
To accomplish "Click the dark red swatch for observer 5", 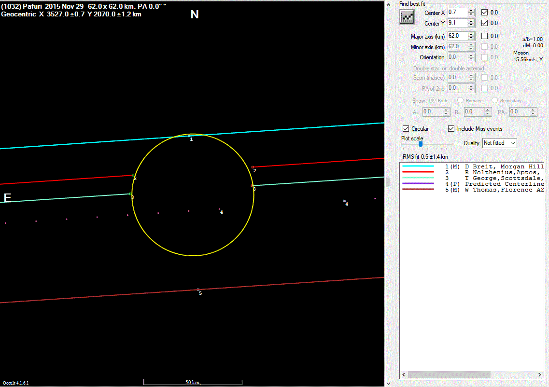I will point(418,189).
